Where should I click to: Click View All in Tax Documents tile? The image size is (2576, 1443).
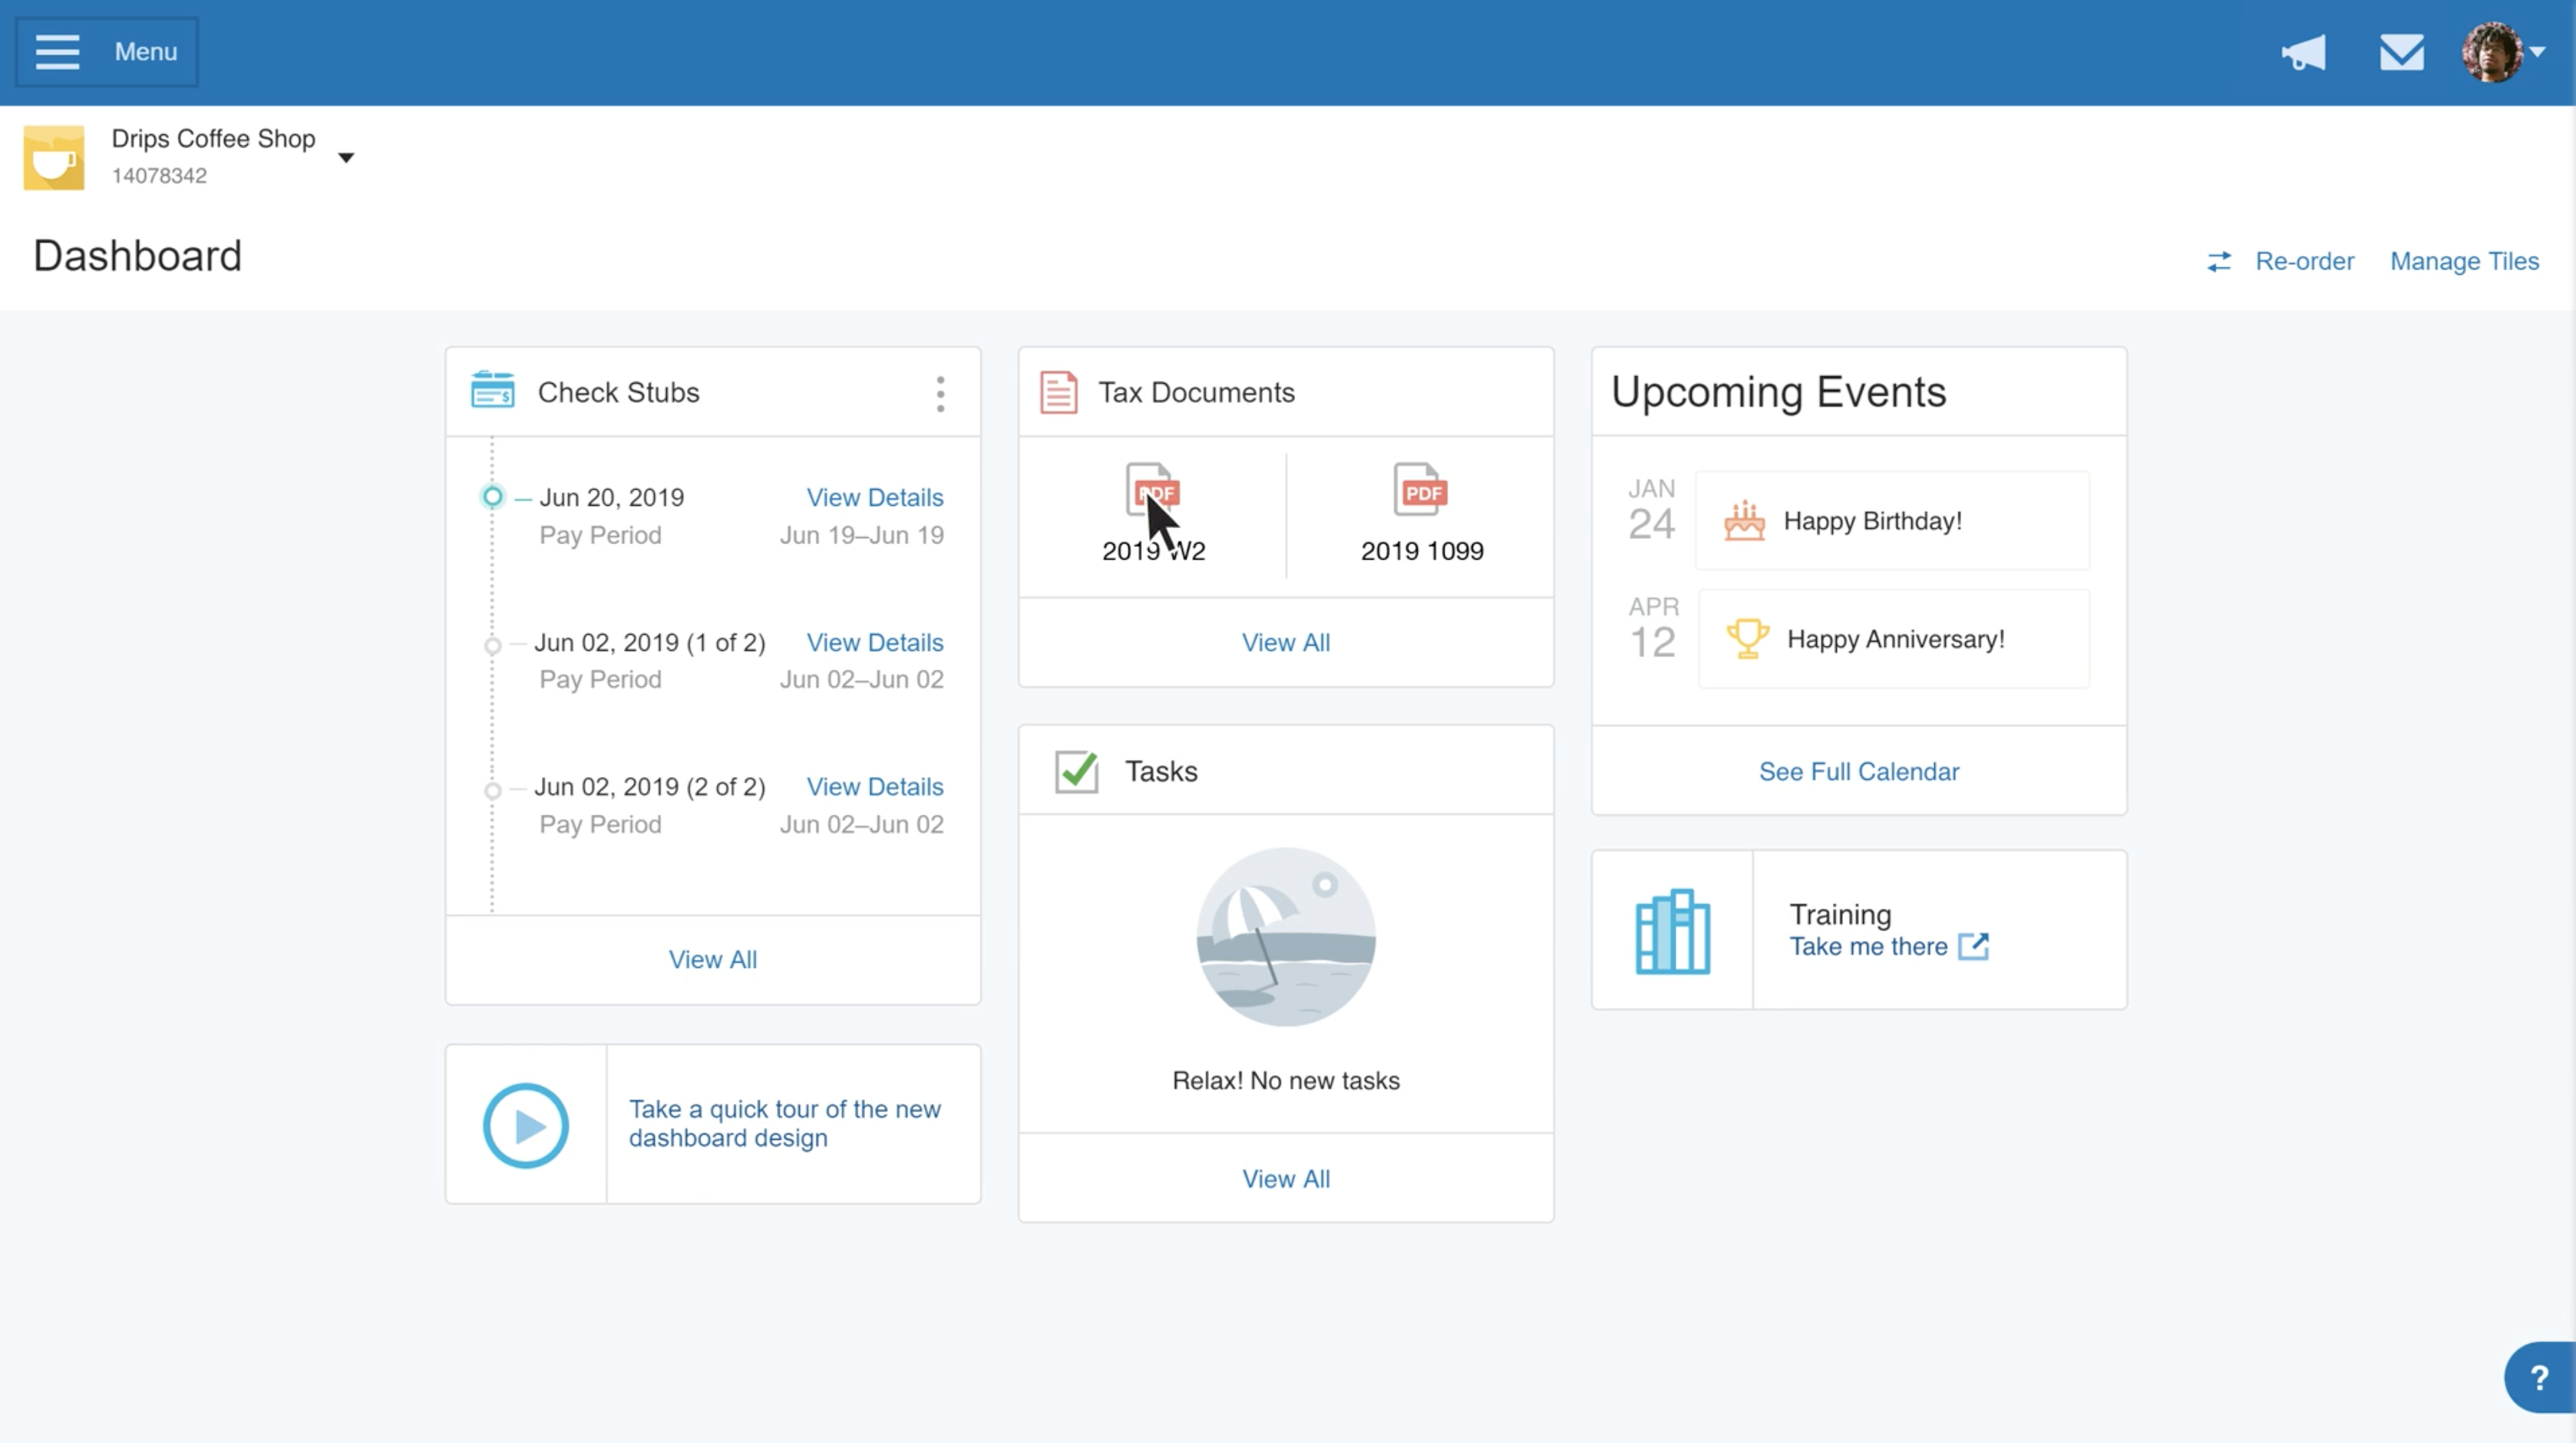pos(1286,642)
